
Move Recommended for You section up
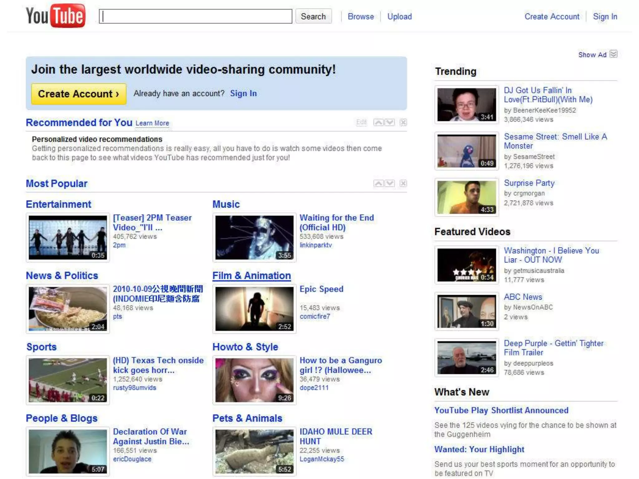point(378,122)
